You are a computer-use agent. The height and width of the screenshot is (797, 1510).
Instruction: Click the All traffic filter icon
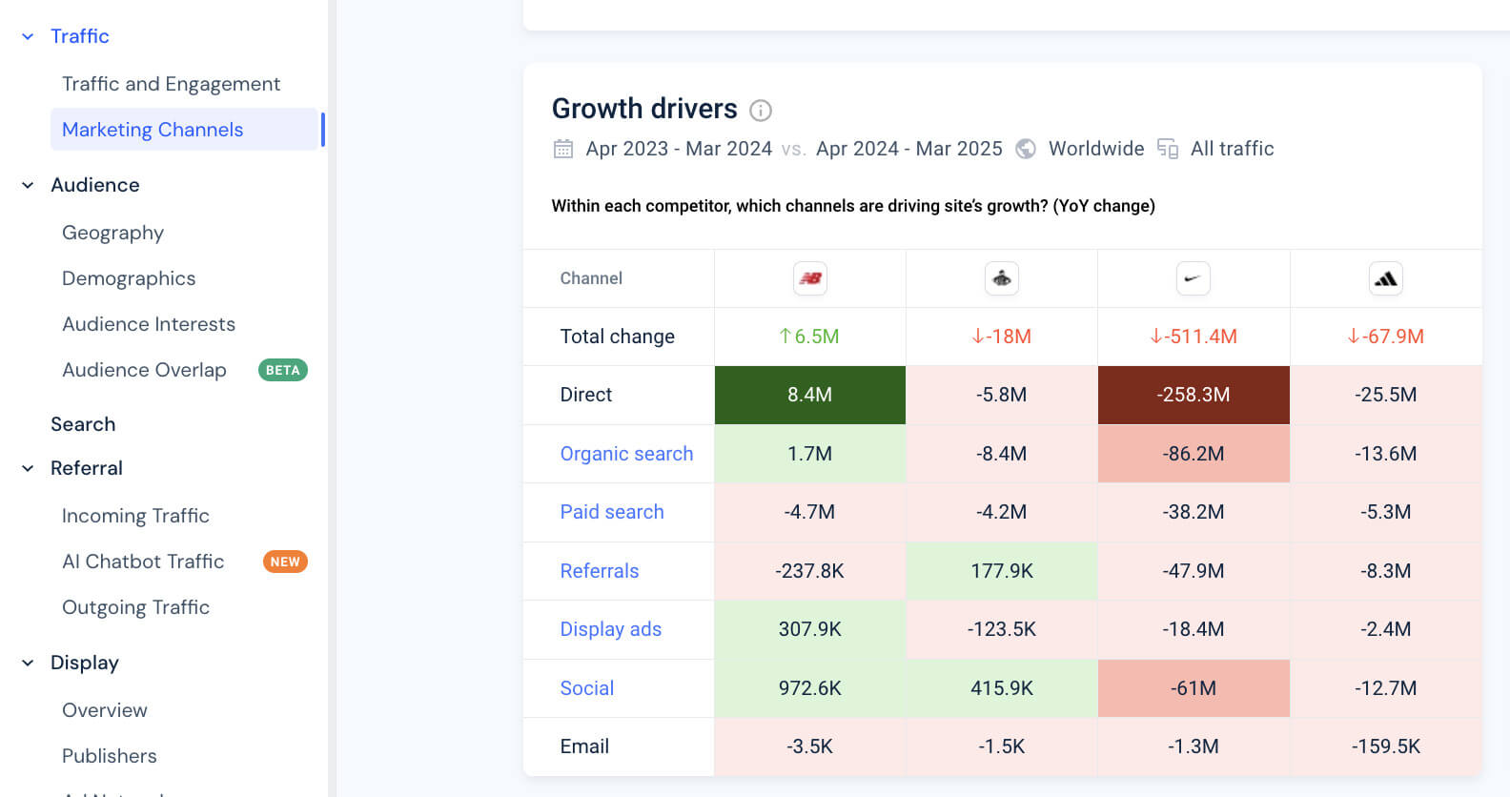click(1167, 149)
